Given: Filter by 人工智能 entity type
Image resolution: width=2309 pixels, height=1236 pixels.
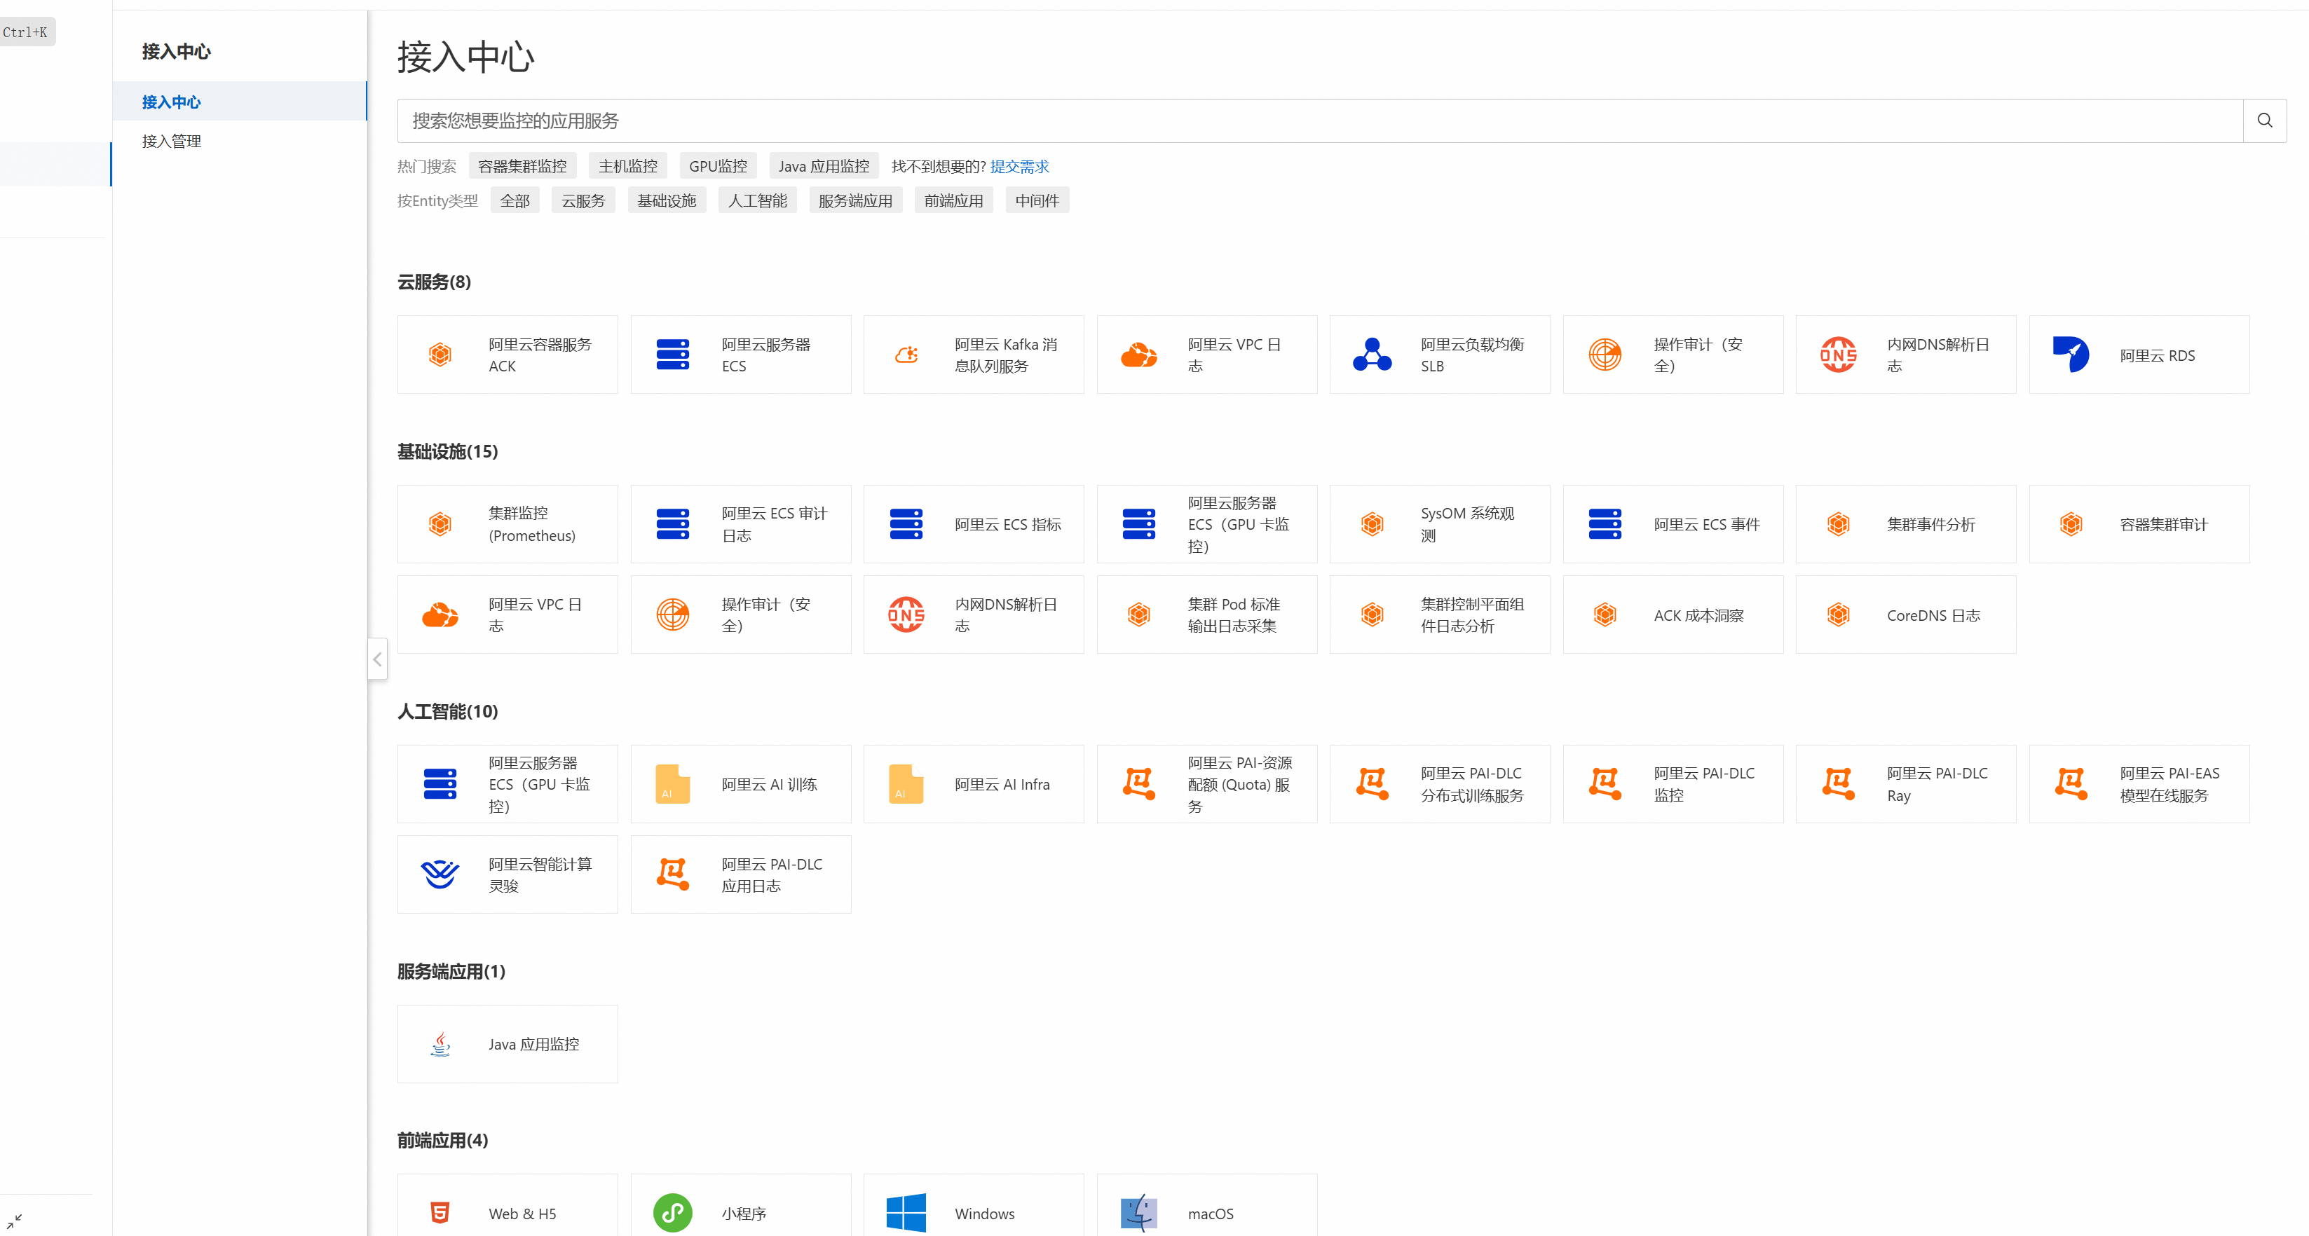Looking at the screenshot, I should coord(758,201).
